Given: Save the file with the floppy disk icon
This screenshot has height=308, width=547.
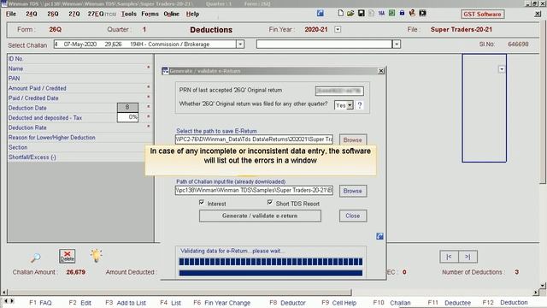Looking at the screenshot, I should pyautogui.click(x=361, y=14).
